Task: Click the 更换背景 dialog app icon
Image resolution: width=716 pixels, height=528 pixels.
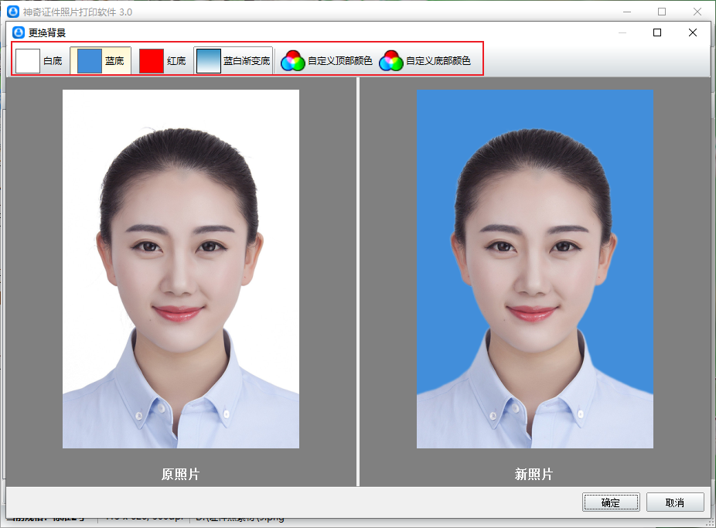Action: click(19, 32)
